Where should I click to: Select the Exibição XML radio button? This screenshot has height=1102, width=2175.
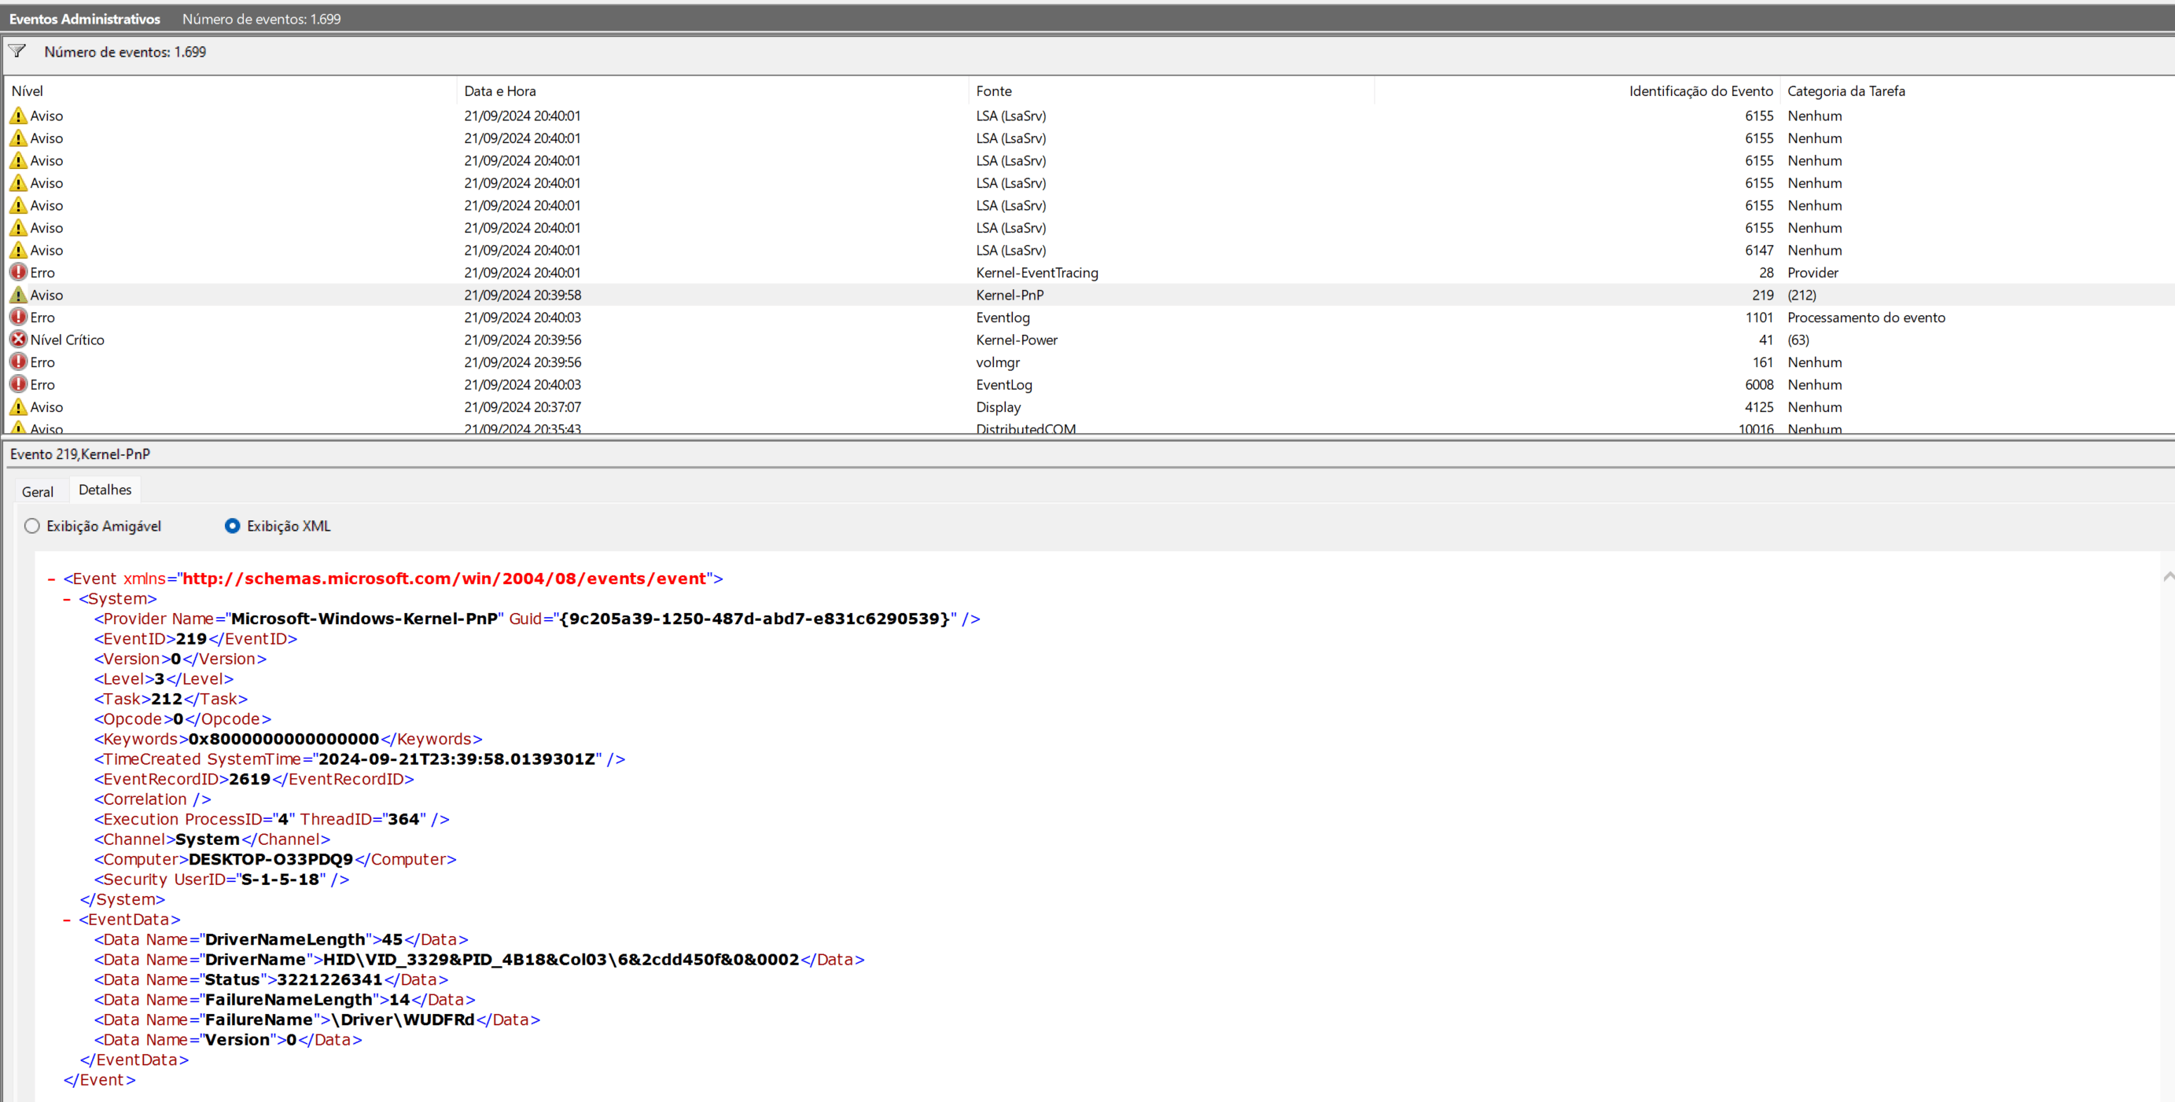(x=232, y=526)
